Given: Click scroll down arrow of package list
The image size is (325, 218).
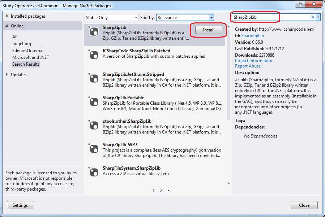Looking at the screenshot, I should tap(228, 183).
